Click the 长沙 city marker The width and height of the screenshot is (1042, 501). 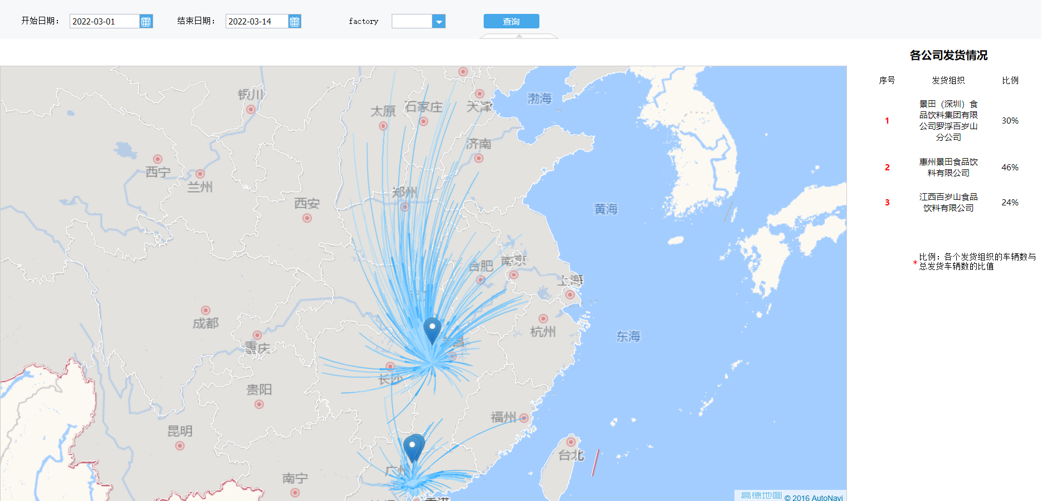(390, 366)
